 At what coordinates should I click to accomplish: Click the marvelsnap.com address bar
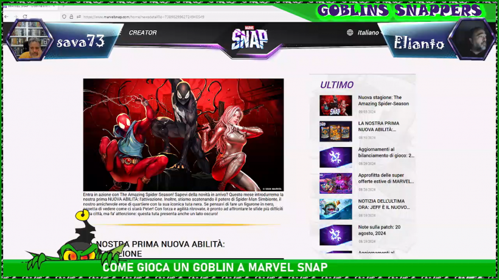tap(144, 17)
